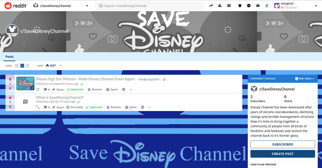Give Gold to What is SaveDisneyChannel post
The width and height of the screenshot is (322, 168).
tap(75, 107)
